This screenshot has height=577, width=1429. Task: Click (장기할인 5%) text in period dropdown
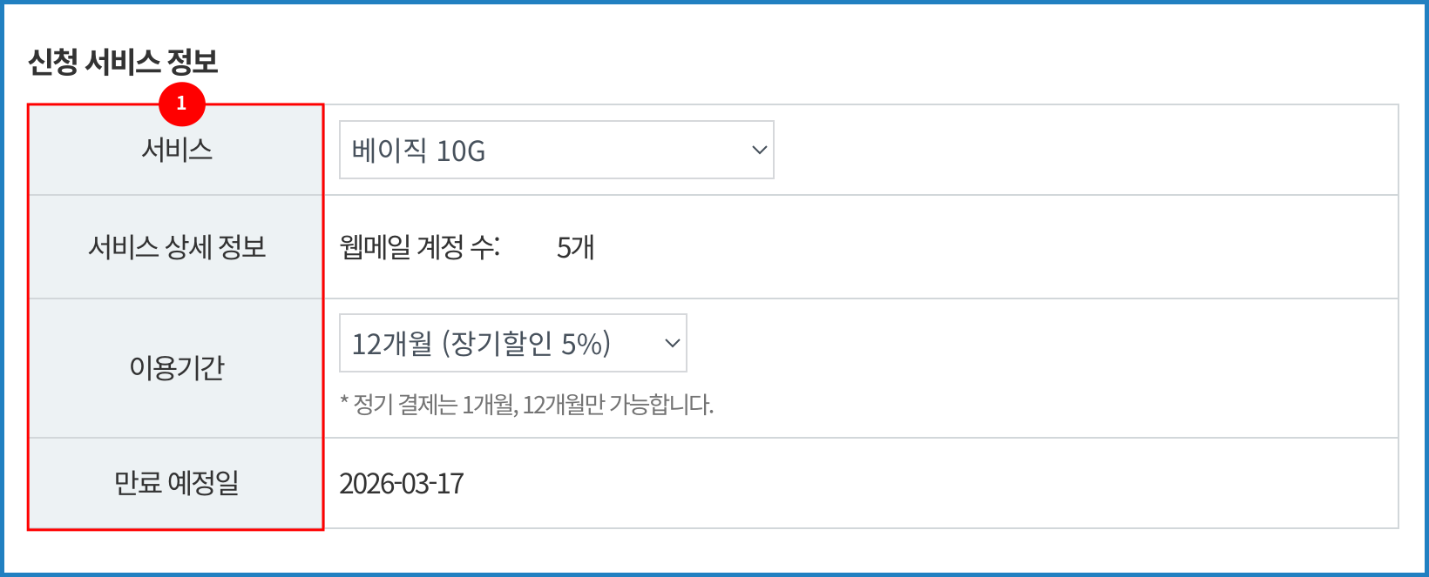pos(526,344)
